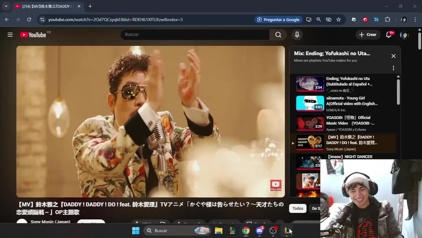Click Preguntar a Google button

coord(278,20)
